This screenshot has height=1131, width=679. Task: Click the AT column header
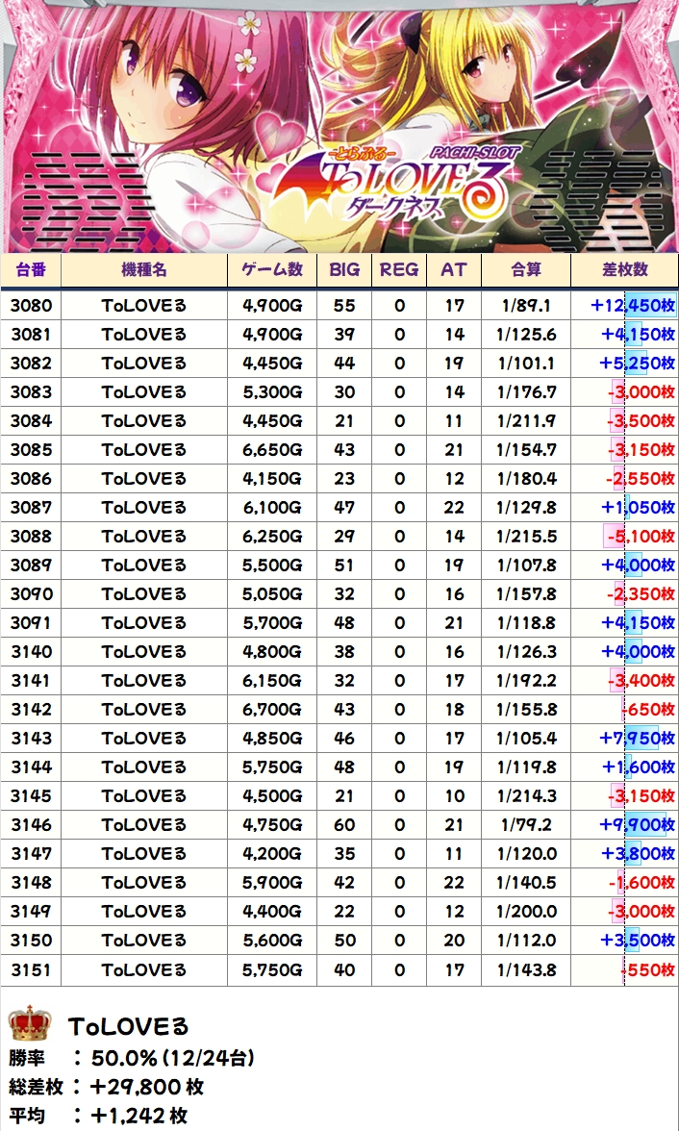coord(454,270)
